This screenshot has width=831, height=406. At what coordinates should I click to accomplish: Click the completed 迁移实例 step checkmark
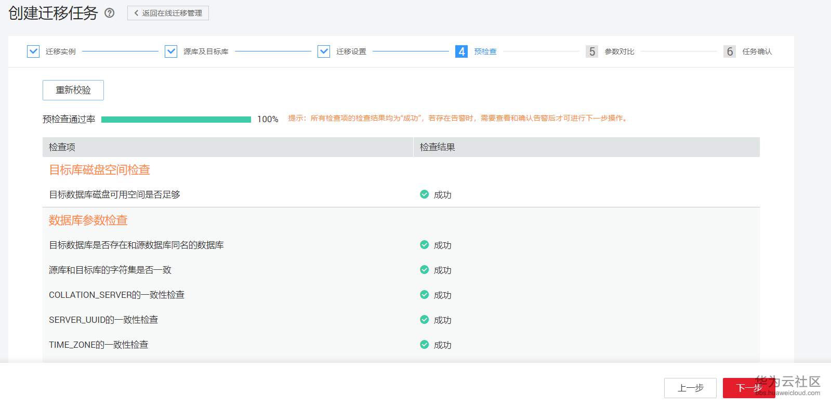click(33, 51)
